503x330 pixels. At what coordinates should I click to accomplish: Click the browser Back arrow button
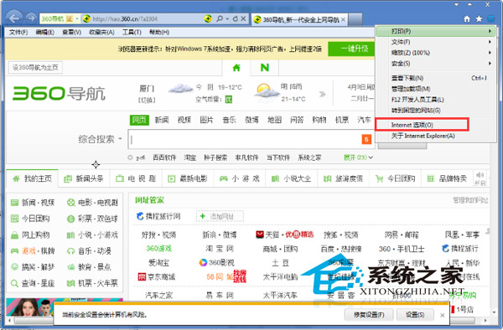(x=14, y=18)
